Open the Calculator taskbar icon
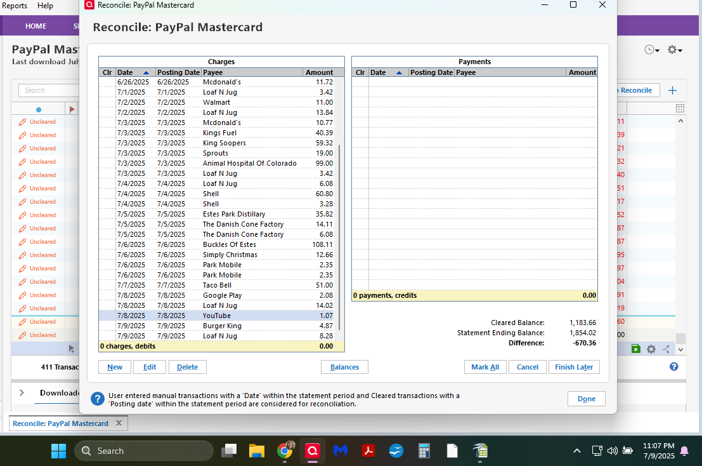 click(x=424, y=451)
